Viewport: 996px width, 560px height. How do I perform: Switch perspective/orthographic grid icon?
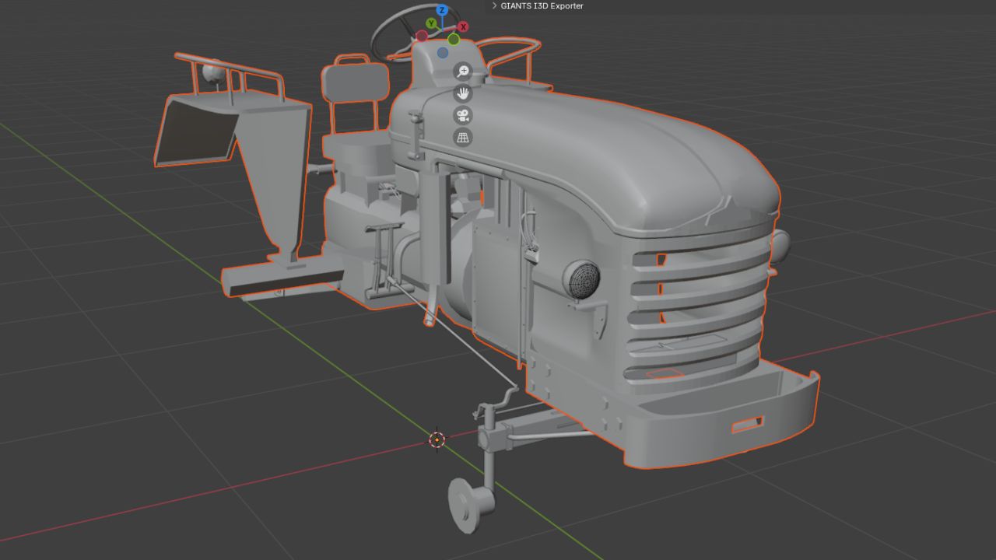pos(463,137)
